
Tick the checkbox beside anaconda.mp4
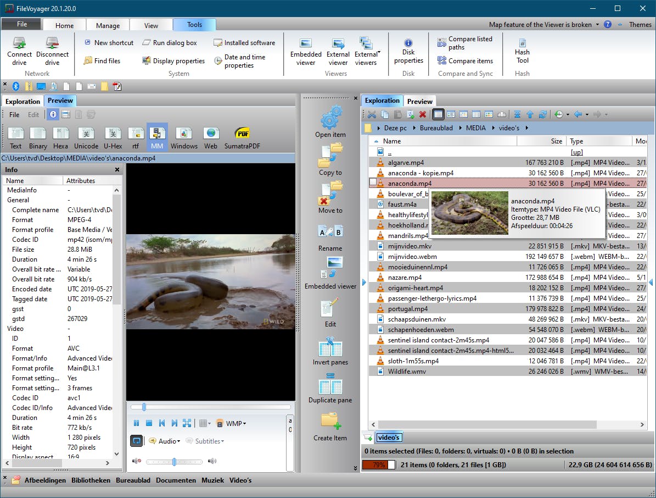coord(373,183)
